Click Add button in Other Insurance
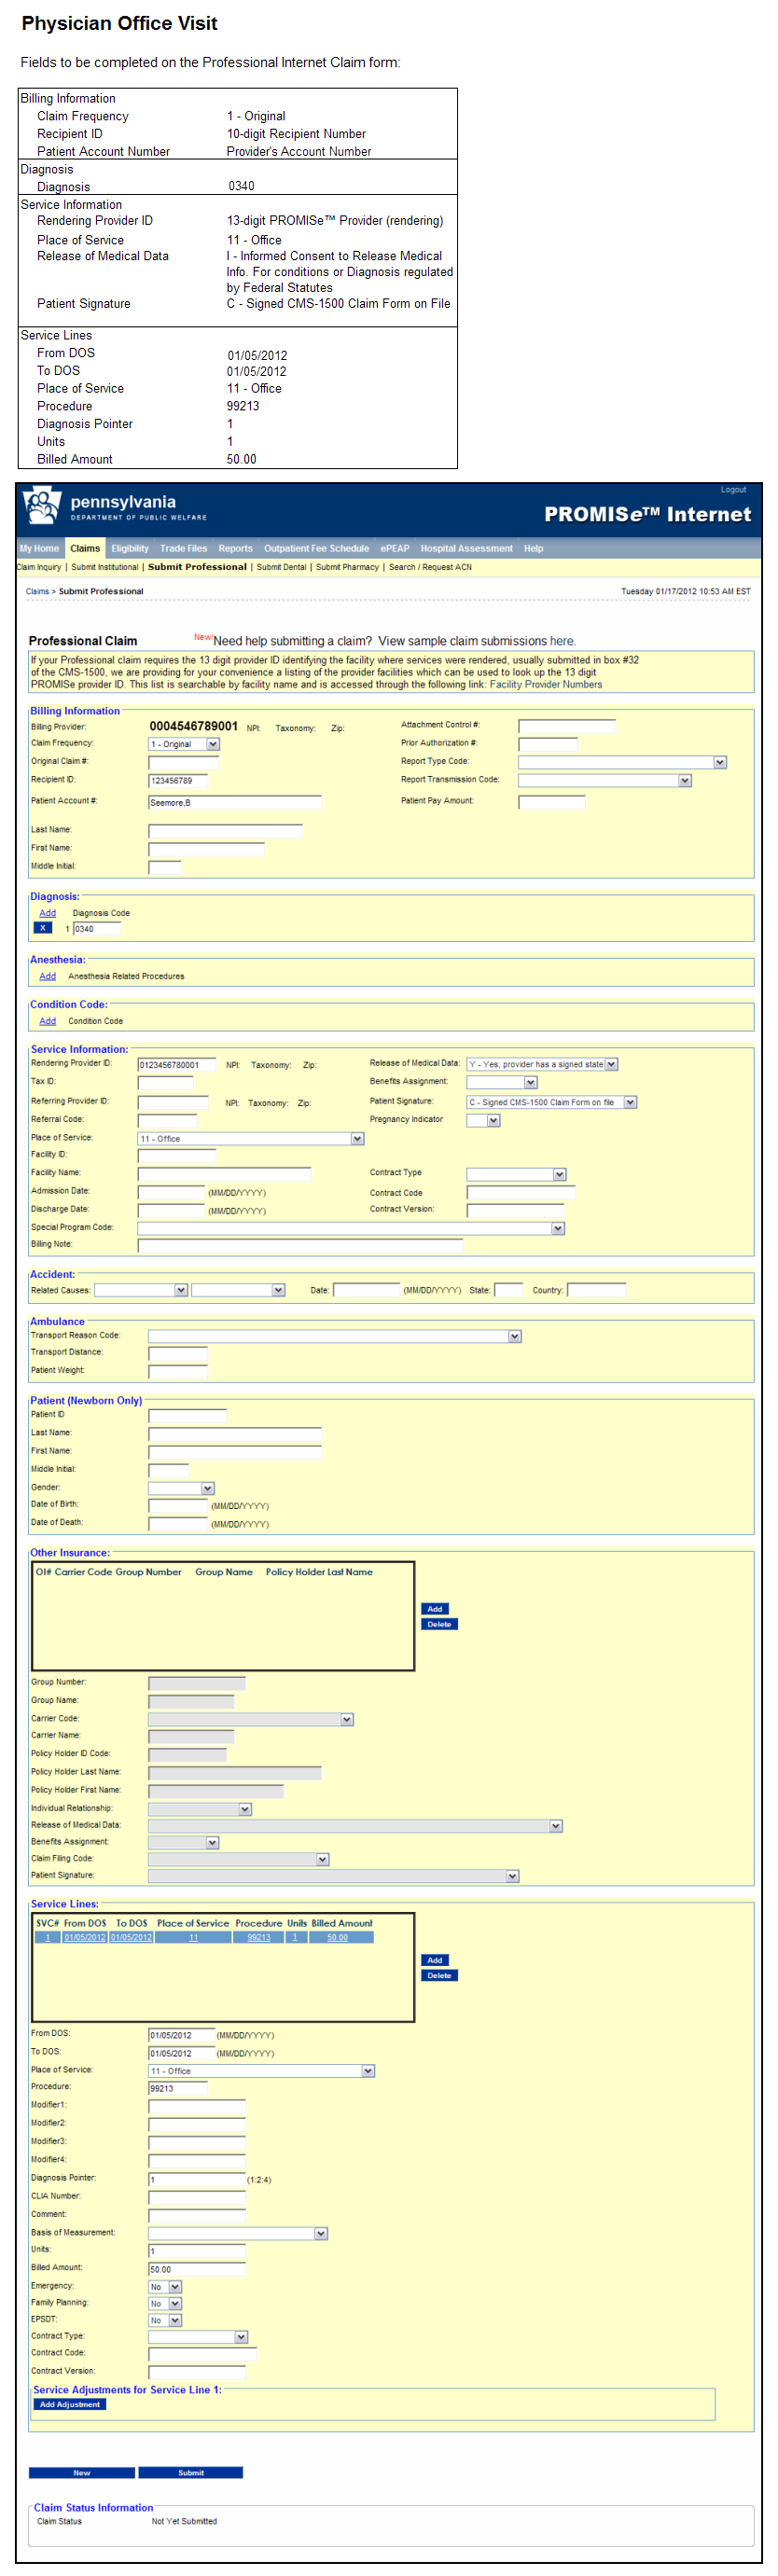The width and height of the screenshot is (778, 2576). (x=435, y=1609)
